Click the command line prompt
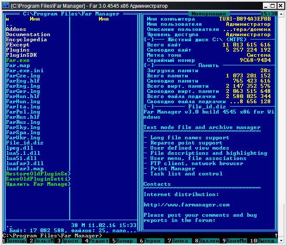 point(52,236)
